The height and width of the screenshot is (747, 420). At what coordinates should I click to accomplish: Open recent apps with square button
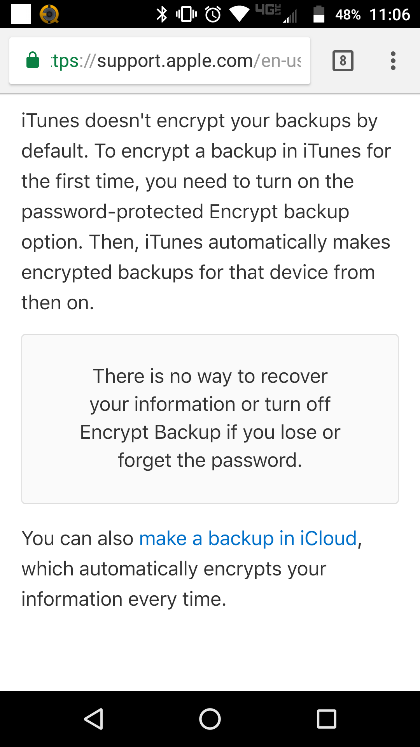326,719
